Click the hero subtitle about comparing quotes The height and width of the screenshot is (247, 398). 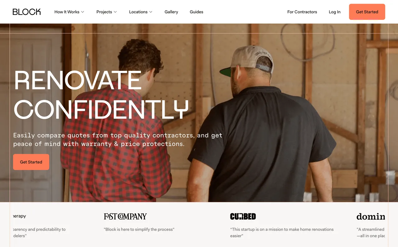click(x=118, y=140)
